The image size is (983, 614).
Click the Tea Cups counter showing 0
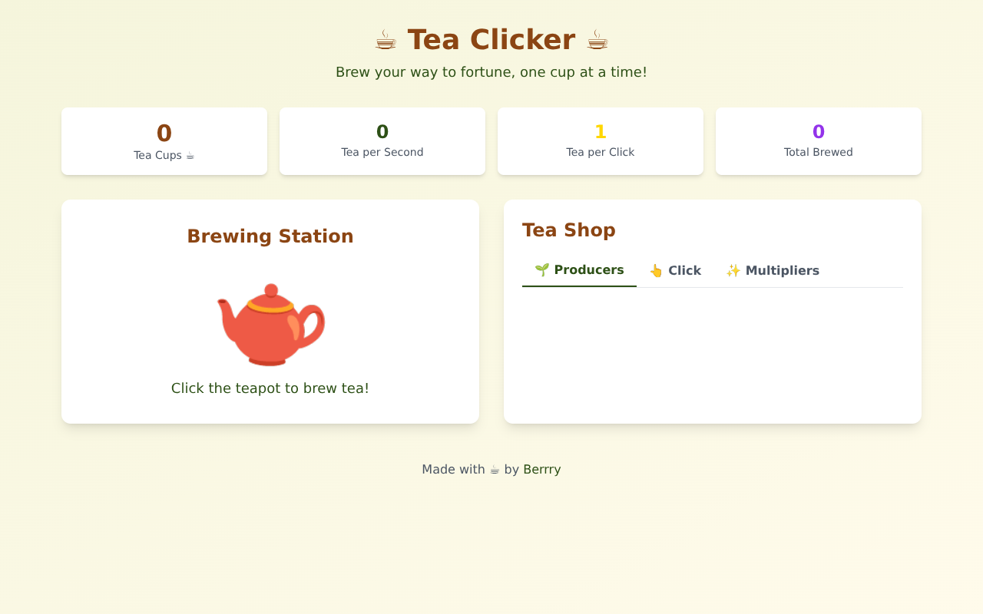[x=164, y=132]
